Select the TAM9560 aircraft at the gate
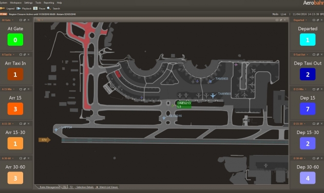Viewport: 324px width, 193px height. (213, 95)
